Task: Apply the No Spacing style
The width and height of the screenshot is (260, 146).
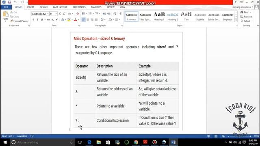Action: [145, 16]
